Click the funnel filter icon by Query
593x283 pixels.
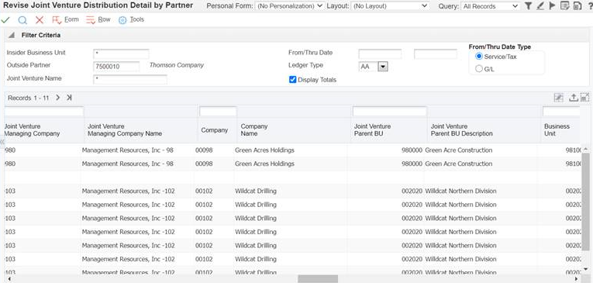tap(529, 5)
